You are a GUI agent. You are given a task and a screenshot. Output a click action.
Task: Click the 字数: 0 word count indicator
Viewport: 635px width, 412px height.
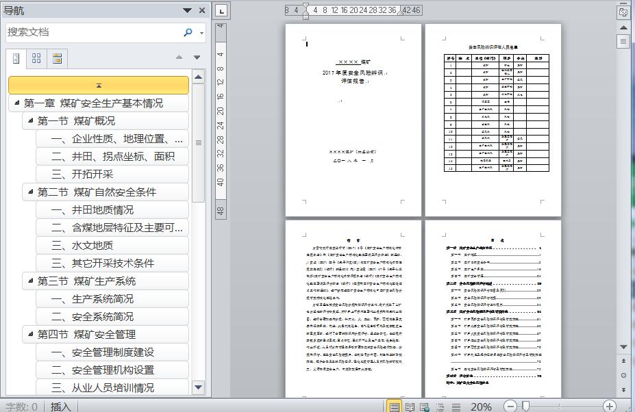click(21, 407)
